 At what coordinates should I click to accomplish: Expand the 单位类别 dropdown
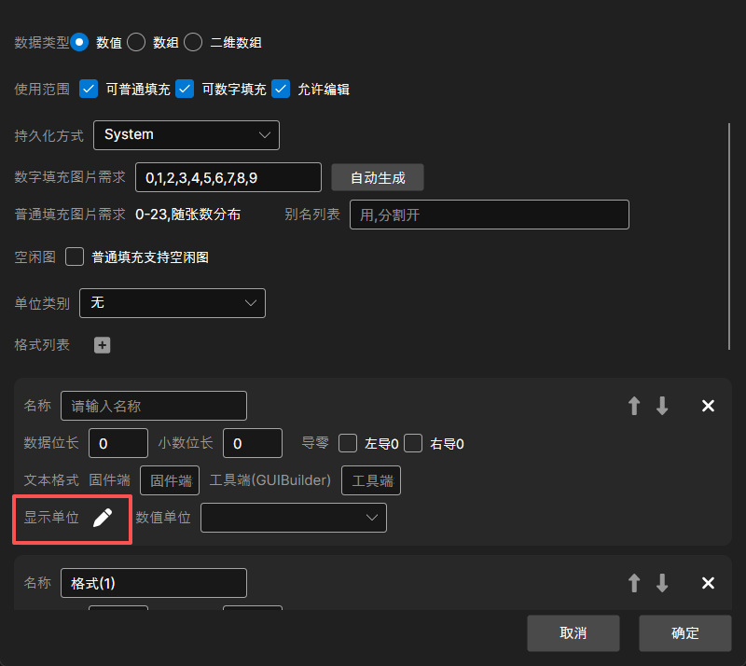click(173, 303)
